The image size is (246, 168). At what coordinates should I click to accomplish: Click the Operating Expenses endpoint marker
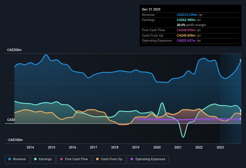click(241, 119)
